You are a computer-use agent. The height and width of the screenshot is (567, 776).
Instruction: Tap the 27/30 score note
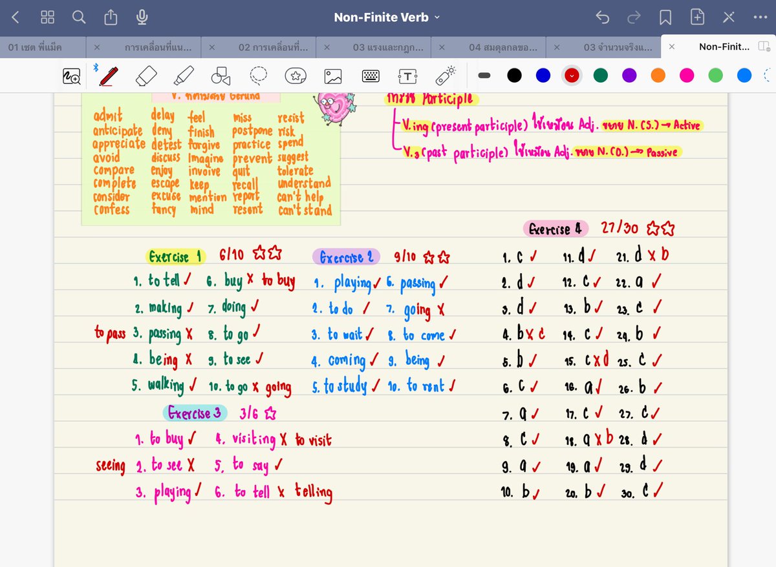pos(619,228)
